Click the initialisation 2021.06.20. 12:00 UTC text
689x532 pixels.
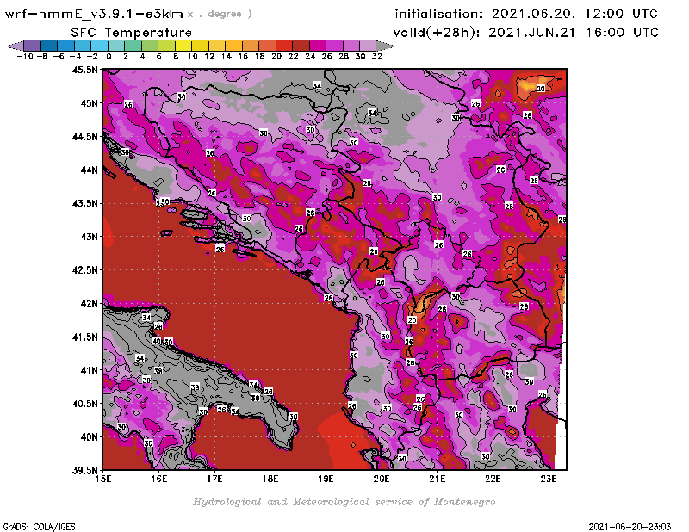click(x=526, y=14)
